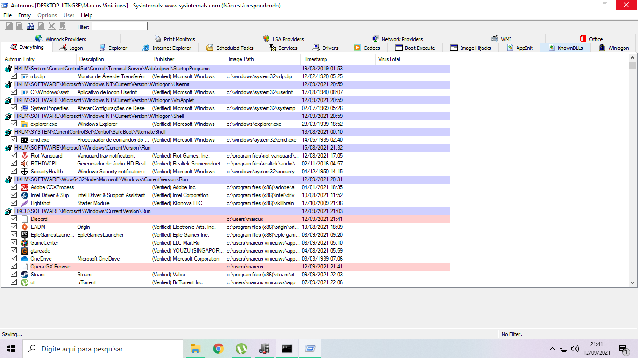The height and width of the screenshot is (358, 638).
Task: Sort by the Timestamp column header
Action: 338,59
